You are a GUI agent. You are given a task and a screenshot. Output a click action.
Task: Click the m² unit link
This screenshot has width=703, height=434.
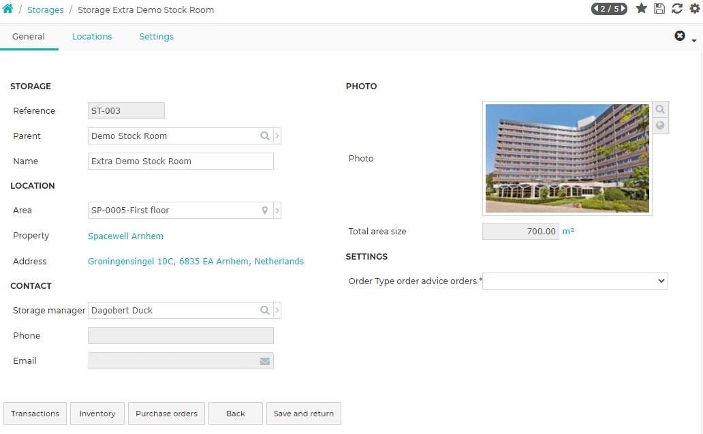point(568,232)
